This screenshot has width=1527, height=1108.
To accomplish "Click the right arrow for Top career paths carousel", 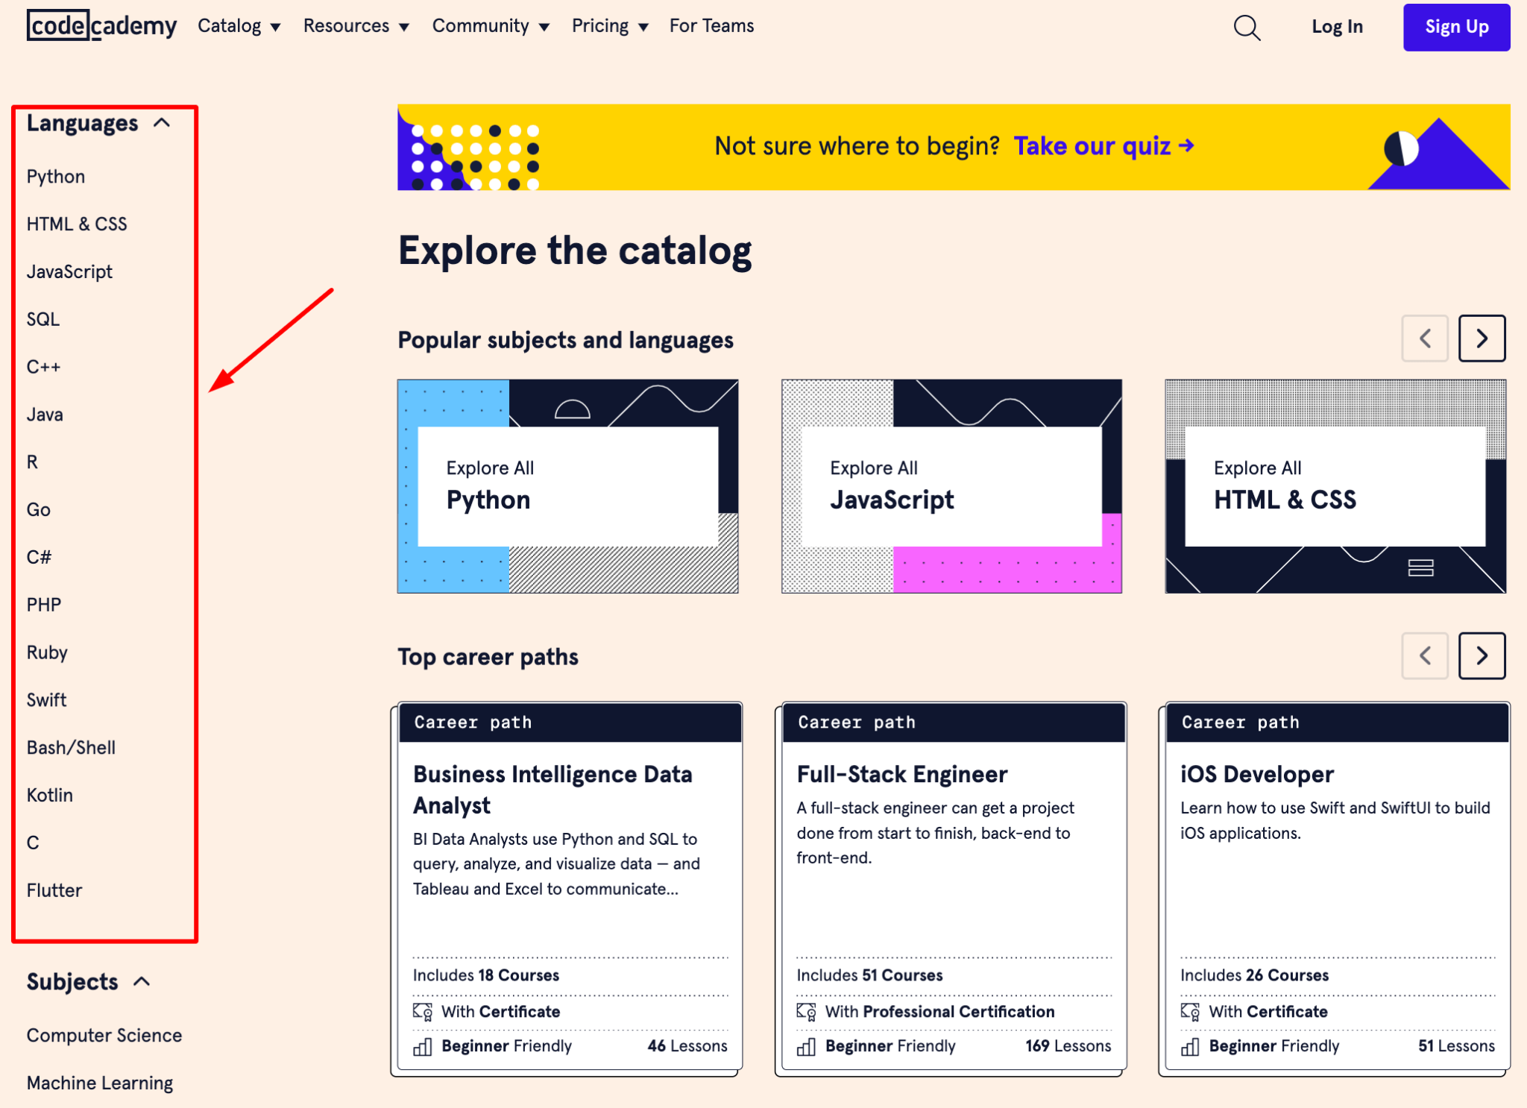I will 1481,656.
